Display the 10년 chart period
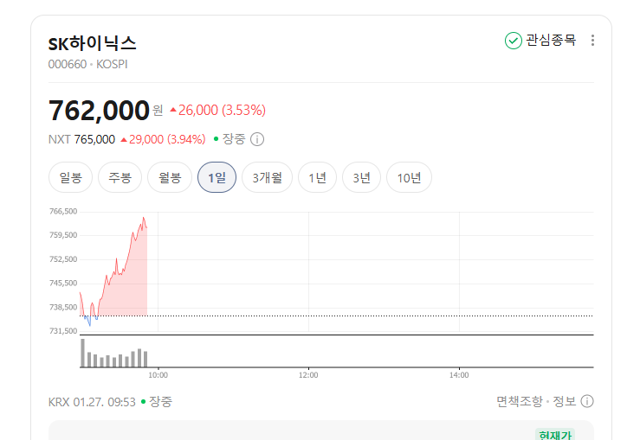The height and width of the screenshot is (440, 640). click(x=409, y=178)
